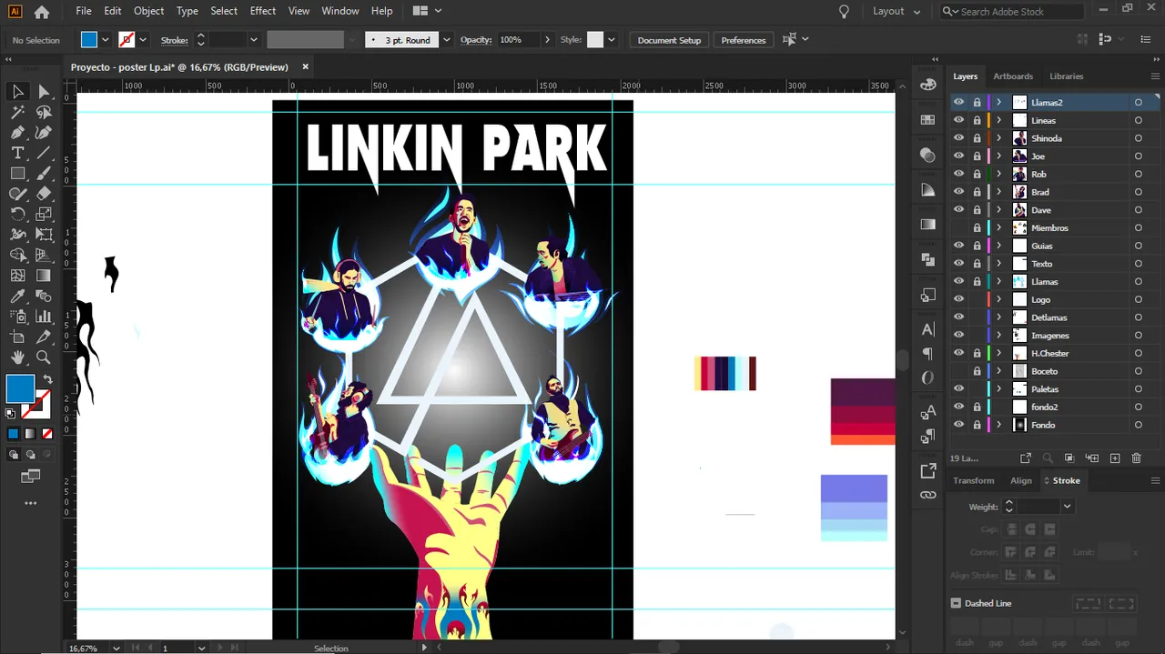Image resolution: width=1165 pixels, height=654 pixels.
Task: Unlock the Rob layer
Action: pos(977,174)
